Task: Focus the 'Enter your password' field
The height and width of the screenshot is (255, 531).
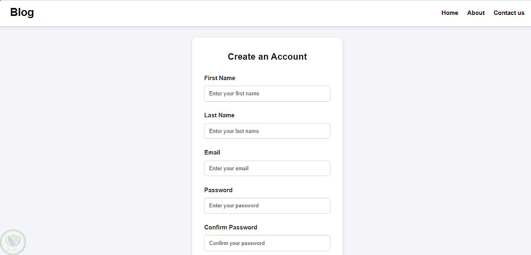Action: click(267, 206)
